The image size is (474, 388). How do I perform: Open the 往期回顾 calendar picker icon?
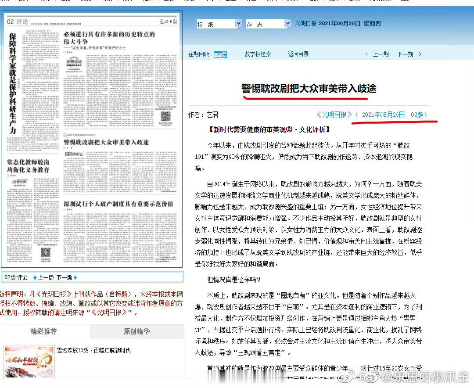[220, 54]
